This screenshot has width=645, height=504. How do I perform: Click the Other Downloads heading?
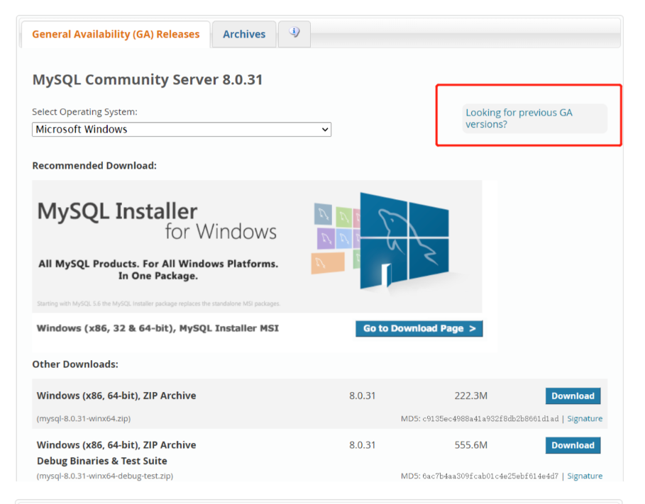tap(75, 364)
